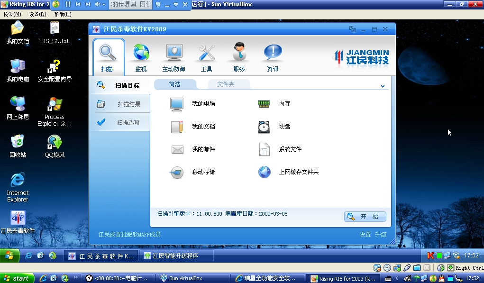Screen dimensions: 484x283
Task: Click 病毒库日期 2009-03-05 text
Action: pos(256,214)
